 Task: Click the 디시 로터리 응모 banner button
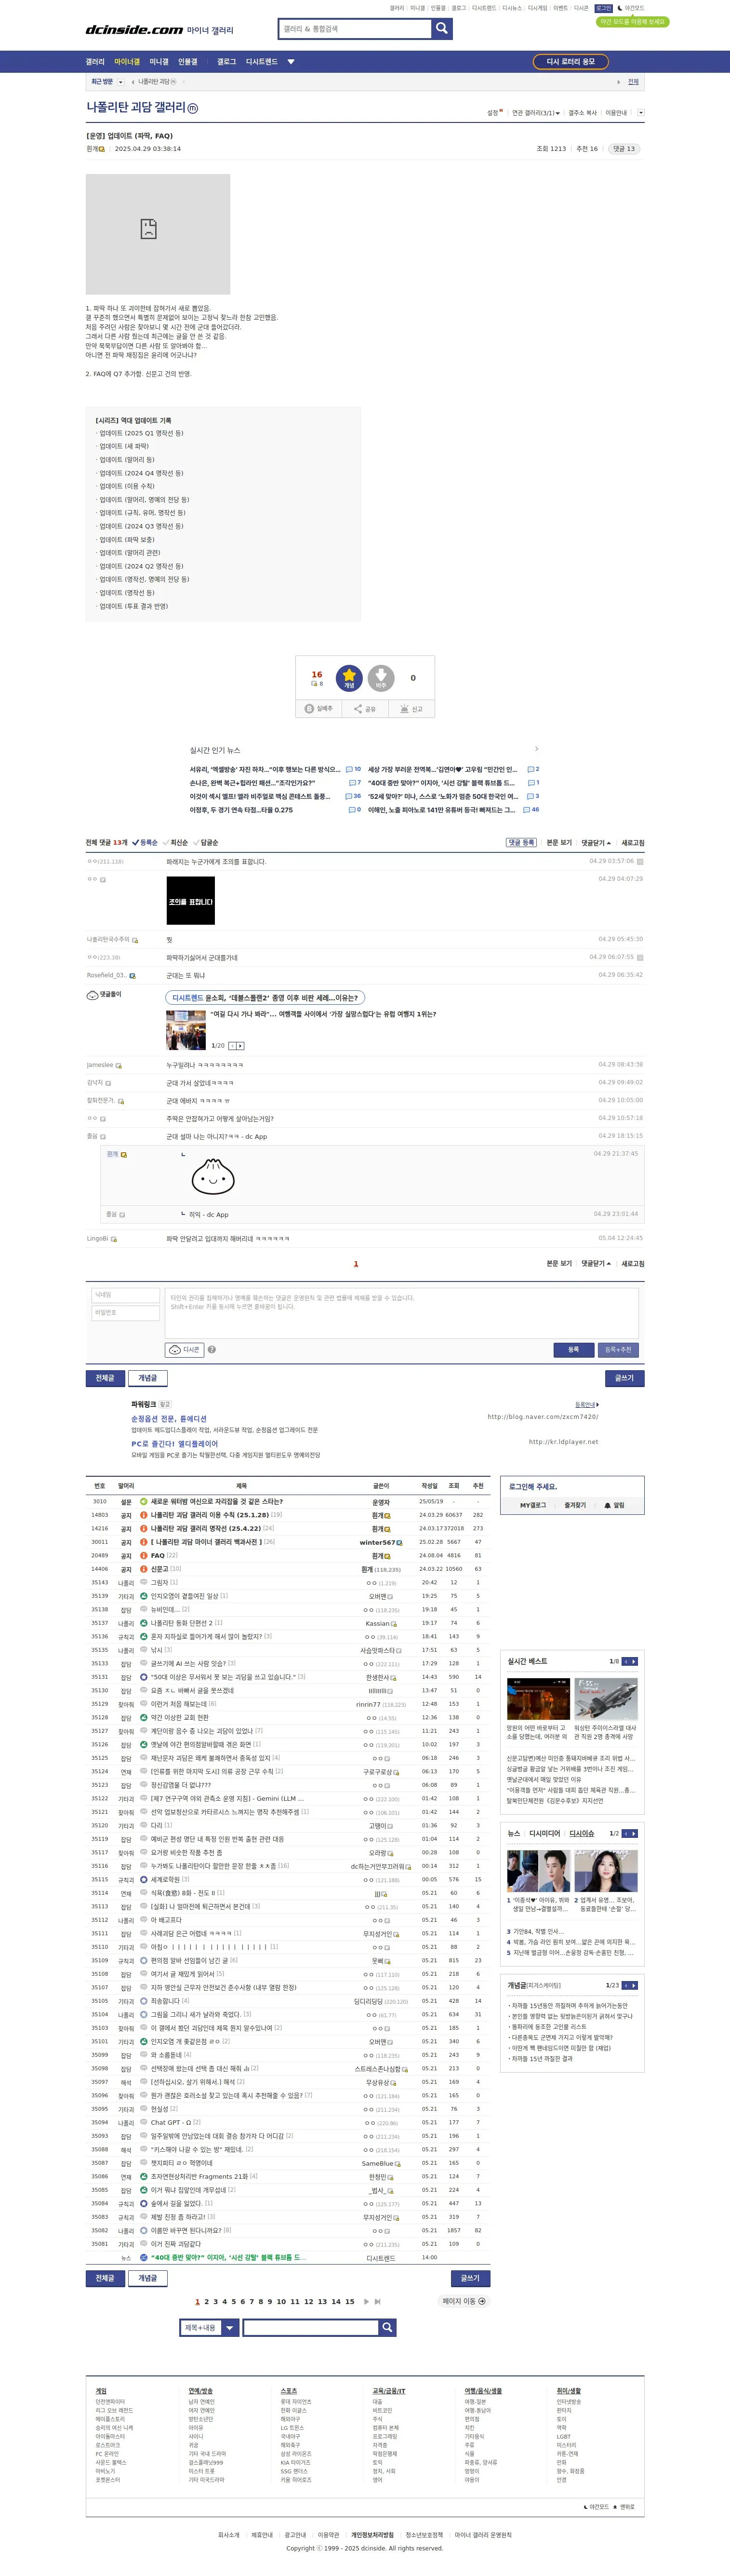tap(570, 61)
